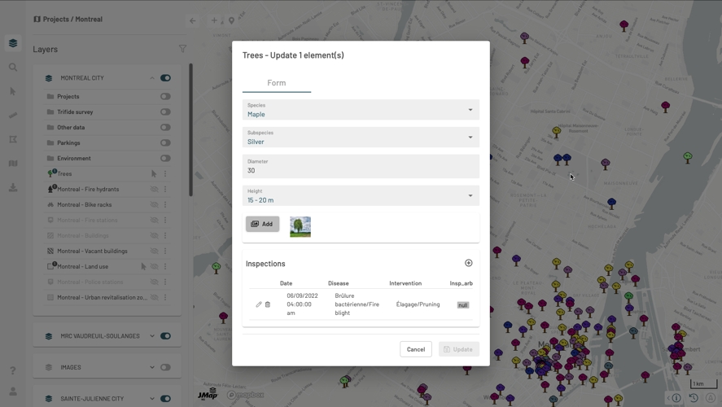Click the download icon in the left sidebar
Image resolution: width=722 pixels, height=407 pixels.
point(13,187)
